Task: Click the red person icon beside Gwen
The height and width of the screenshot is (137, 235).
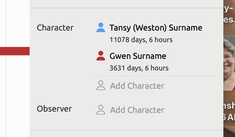Action: [101, 56]
